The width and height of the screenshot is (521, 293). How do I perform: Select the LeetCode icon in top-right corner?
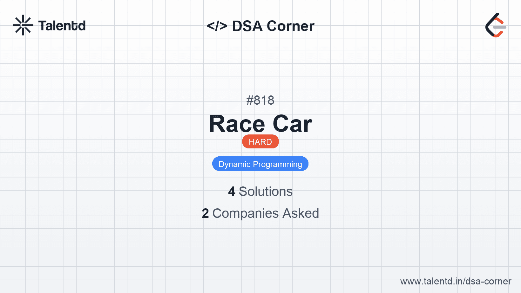click(x=495, y=25)
